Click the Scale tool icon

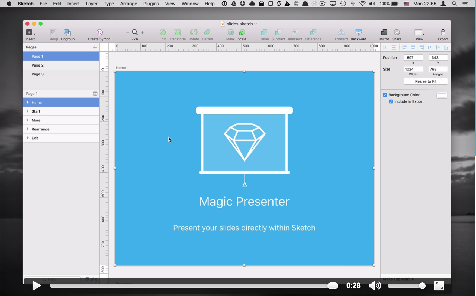(x=242, y=32)
